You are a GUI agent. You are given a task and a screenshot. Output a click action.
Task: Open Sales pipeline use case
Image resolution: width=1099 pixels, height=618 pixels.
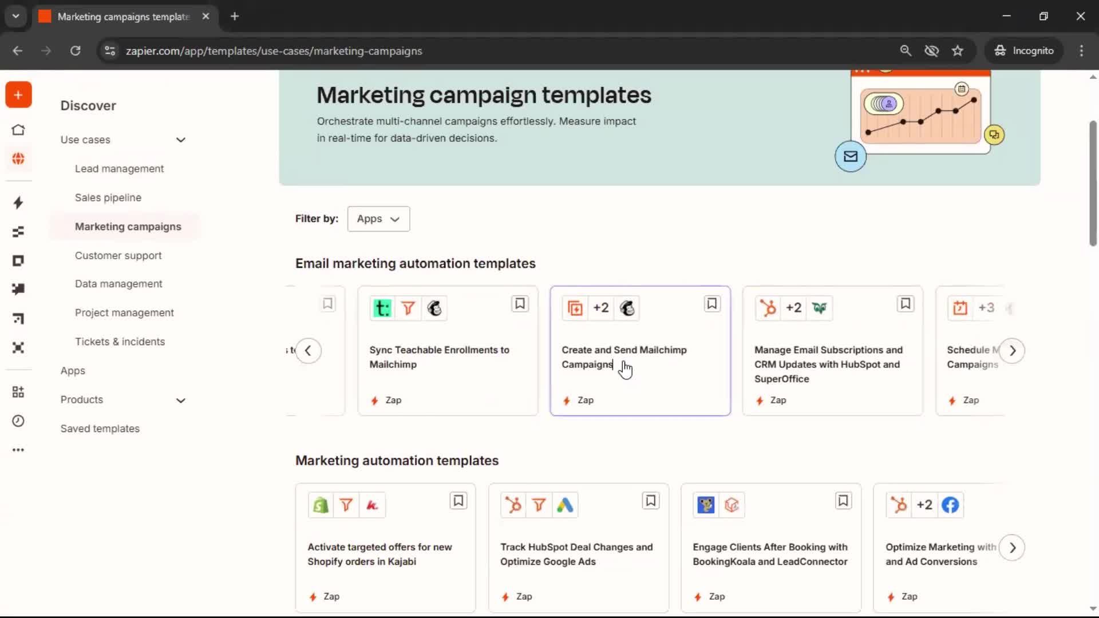tap(108, 197)
